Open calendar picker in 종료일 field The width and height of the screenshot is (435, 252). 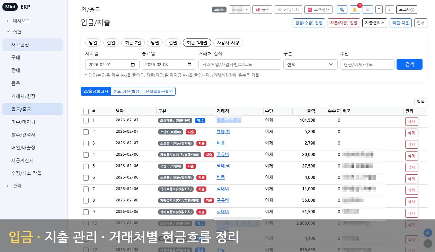(189, 64)
